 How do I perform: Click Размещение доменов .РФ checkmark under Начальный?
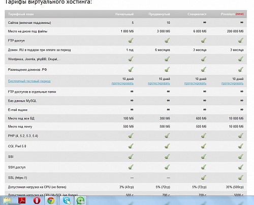pos(131,69)
